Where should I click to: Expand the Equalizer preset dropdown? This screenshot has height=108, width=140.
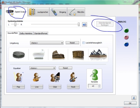pos(43,68)
